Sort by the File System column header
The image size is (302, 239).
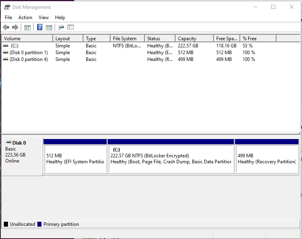tap(128, 39)
